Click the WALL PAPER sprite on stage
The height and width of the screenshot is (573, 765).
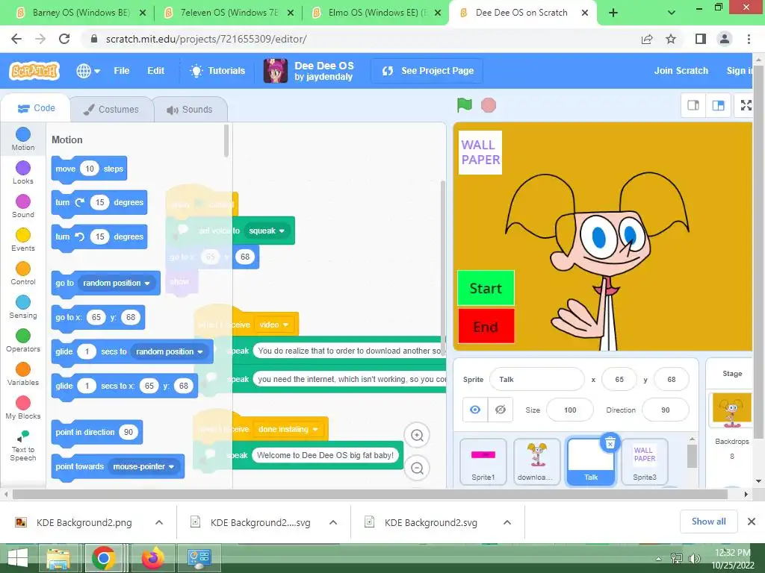[480, 152]
